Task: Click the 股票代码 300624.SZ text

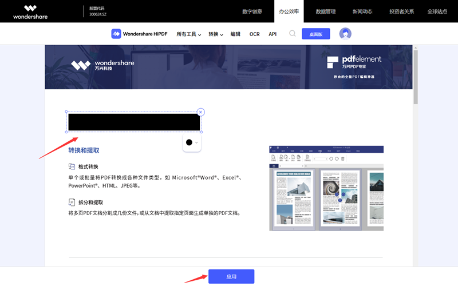Action: pyautogui.click(x=97, y=11)
